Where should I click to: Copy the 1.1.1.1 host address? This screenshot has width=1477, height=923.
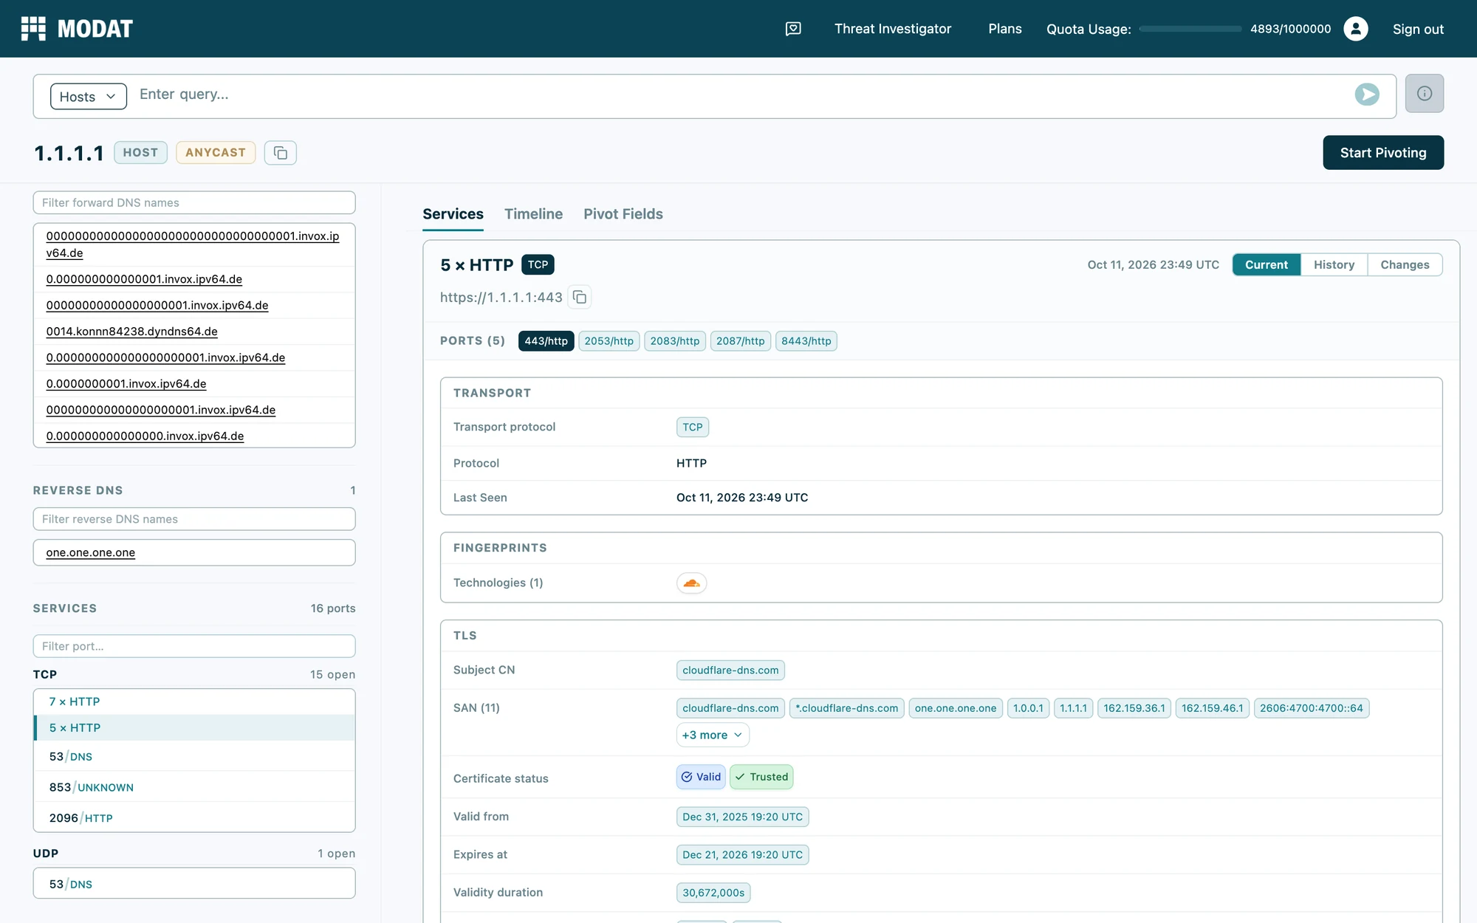pyautogui.click(x=281, y=153)
